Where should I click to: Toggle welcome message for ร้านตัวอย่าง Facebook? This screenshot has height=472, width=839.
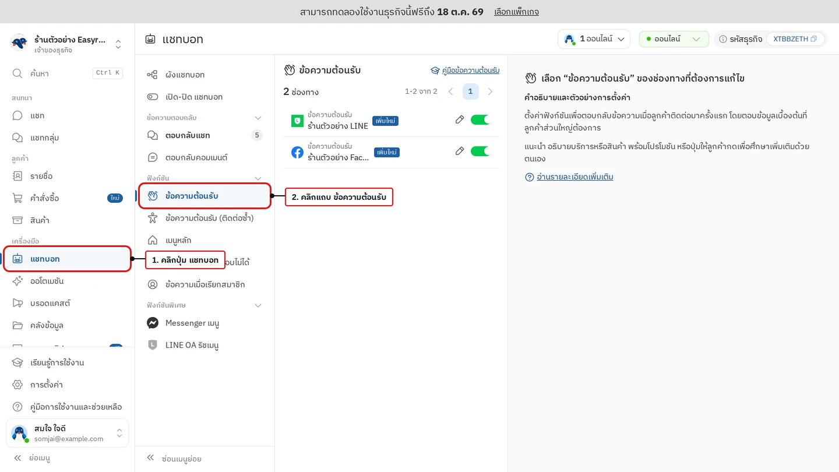click(481, 151)
